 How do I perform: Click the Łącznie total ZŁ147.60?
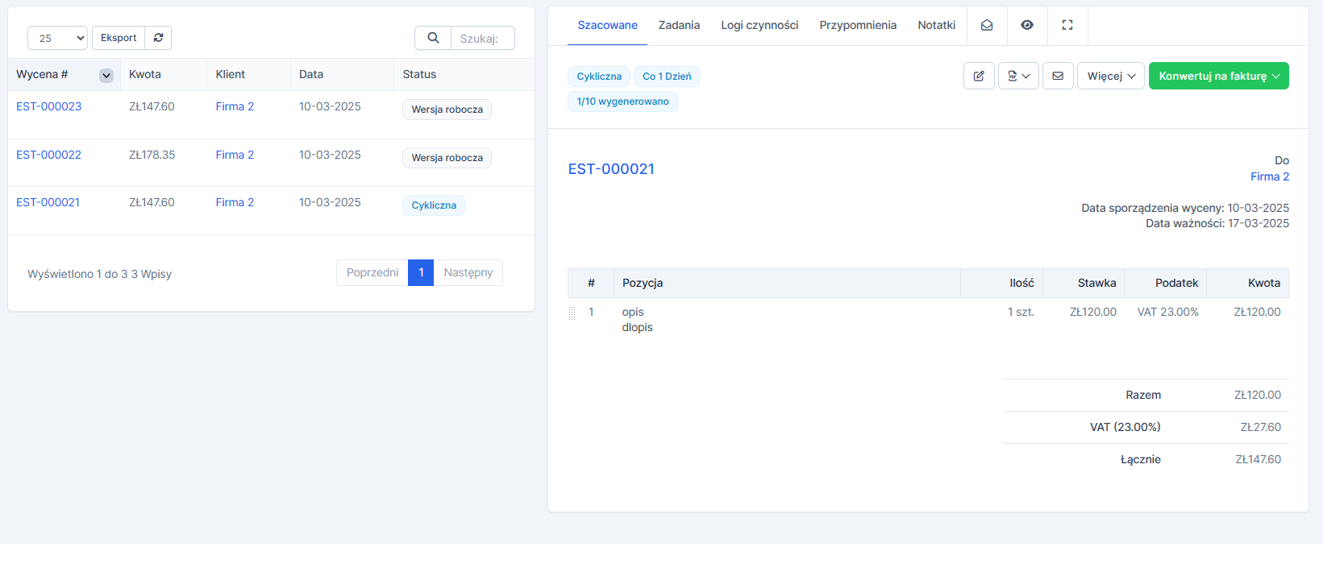click(1259, 459)
